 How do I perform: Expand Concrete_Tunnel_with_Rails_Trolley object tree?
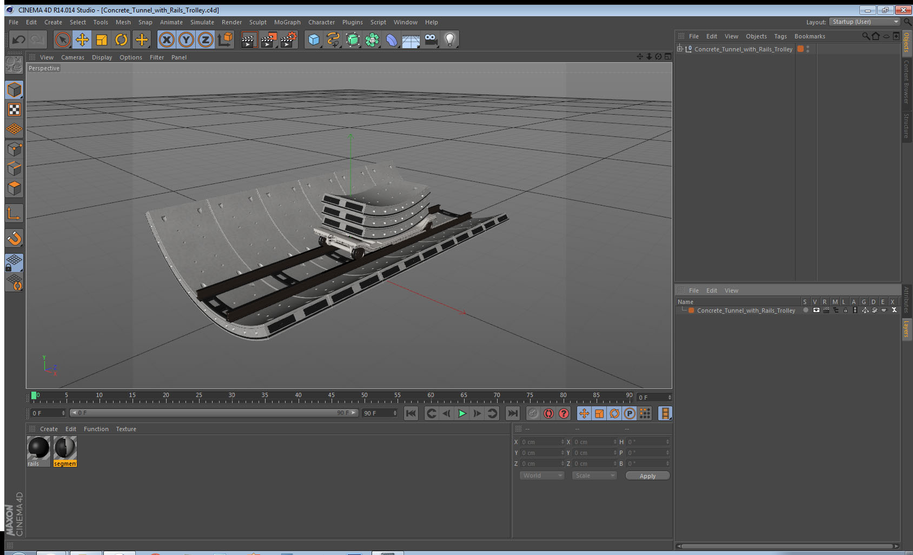click(x=680, y=49)
